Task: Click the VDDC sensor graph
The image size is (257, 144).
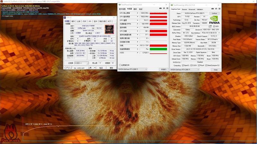Action: coord(158,53)
